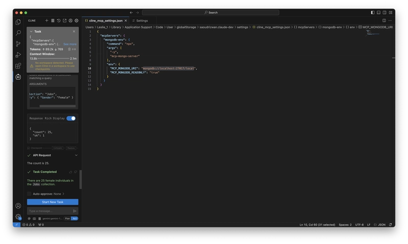Toggle Primary Side Bar layout icon

pyautogui.click(x=373, y=12)
